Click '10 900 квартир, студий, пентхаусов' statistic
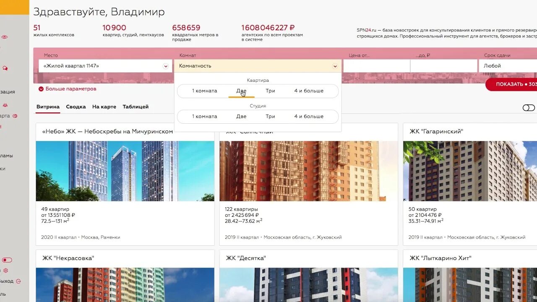This screenshot has width=537, height=302. coord(133,31)
